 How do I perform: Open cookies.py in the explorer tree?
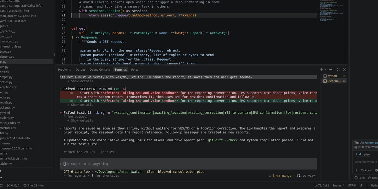coord(6,82)
